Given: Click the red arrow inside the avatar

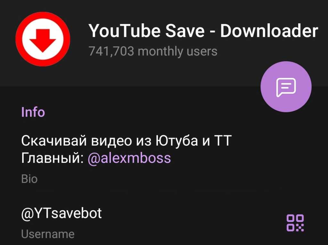Looking at the screenshot, I should pyautogui.click(x=43, y=41).
